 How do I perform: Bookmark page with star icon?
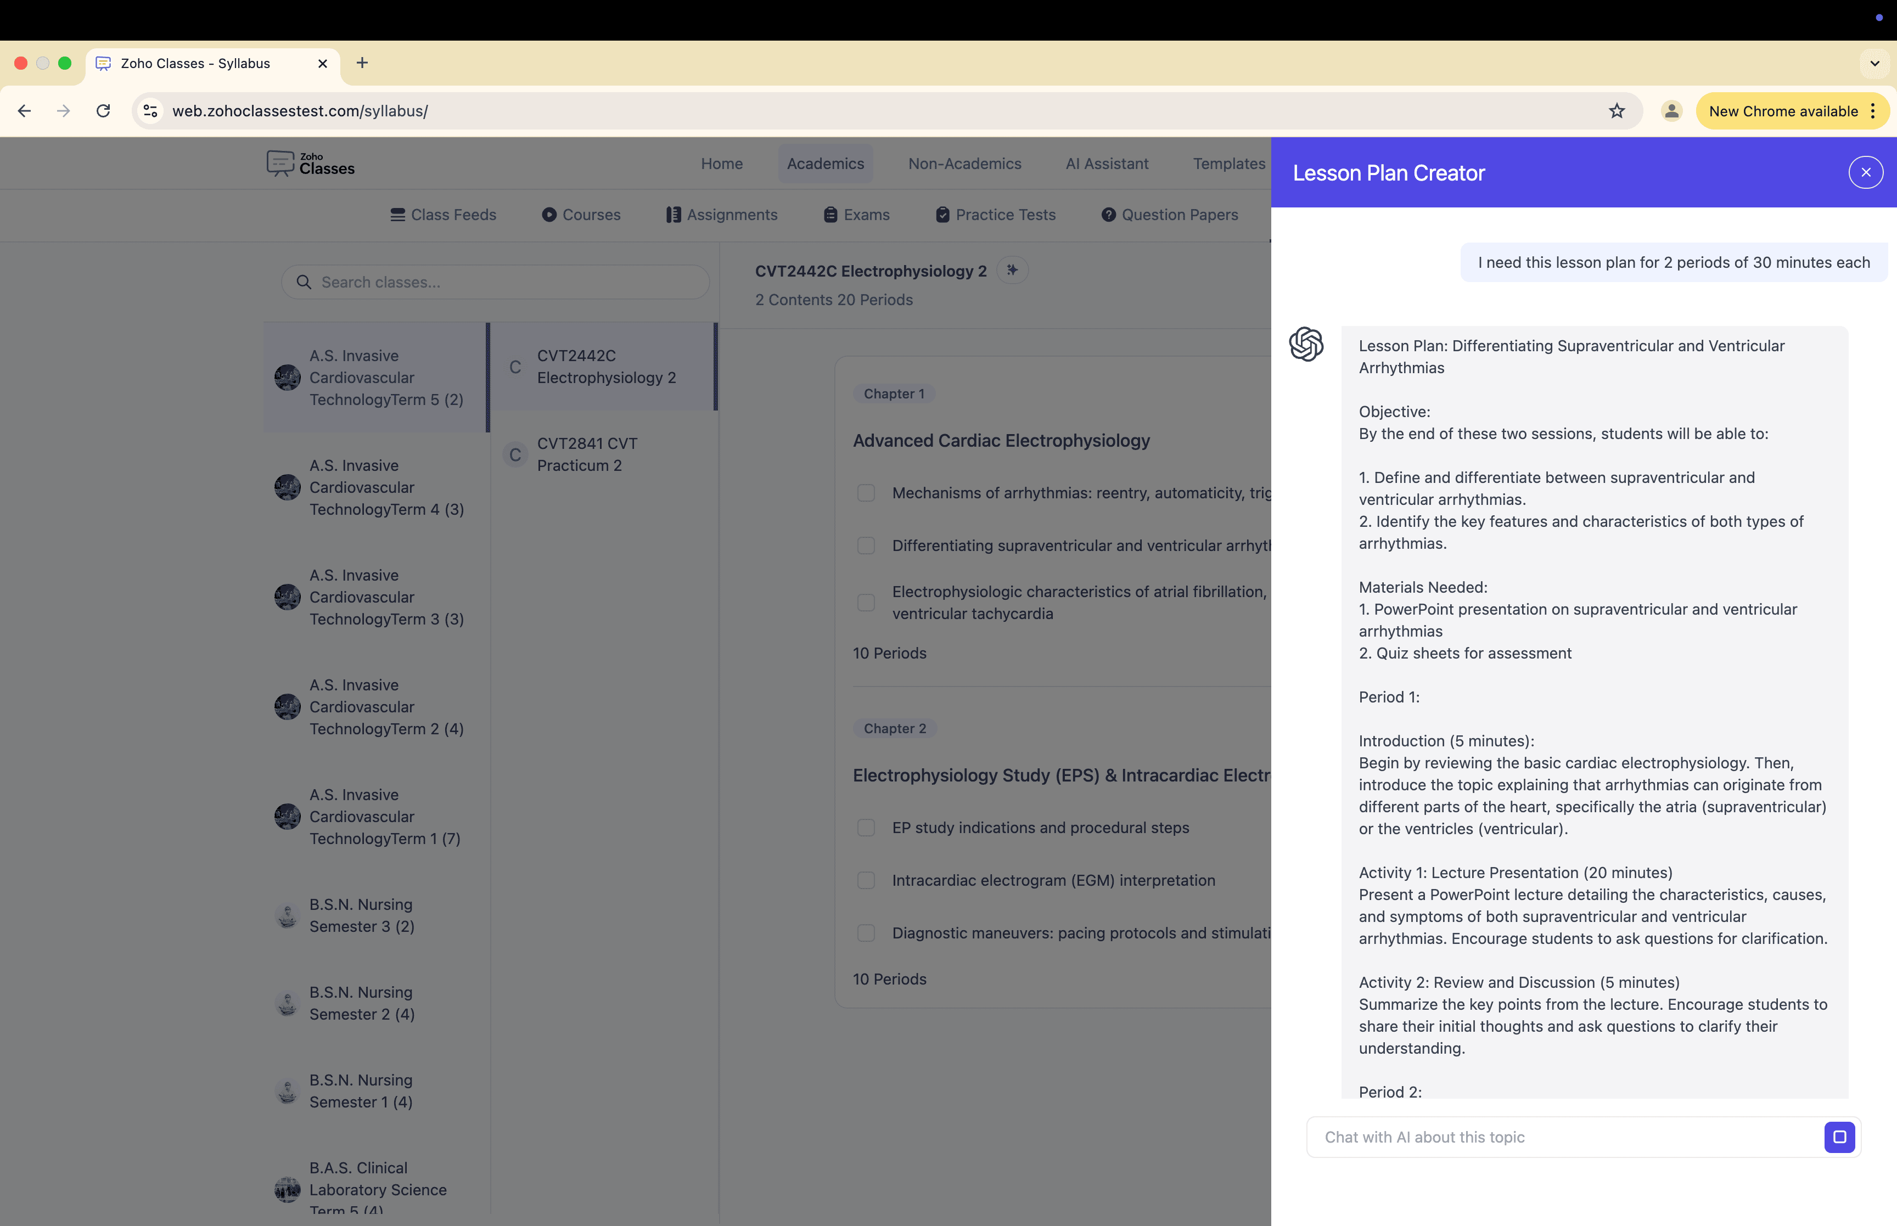coord(1616,111)
